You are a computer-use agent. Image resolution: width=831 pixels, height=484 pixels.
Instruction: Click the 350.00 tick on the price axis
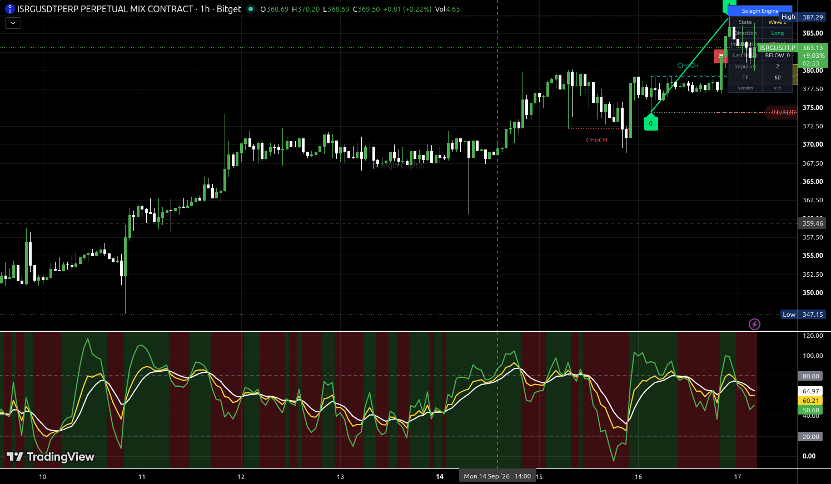(x=813, y=293)
